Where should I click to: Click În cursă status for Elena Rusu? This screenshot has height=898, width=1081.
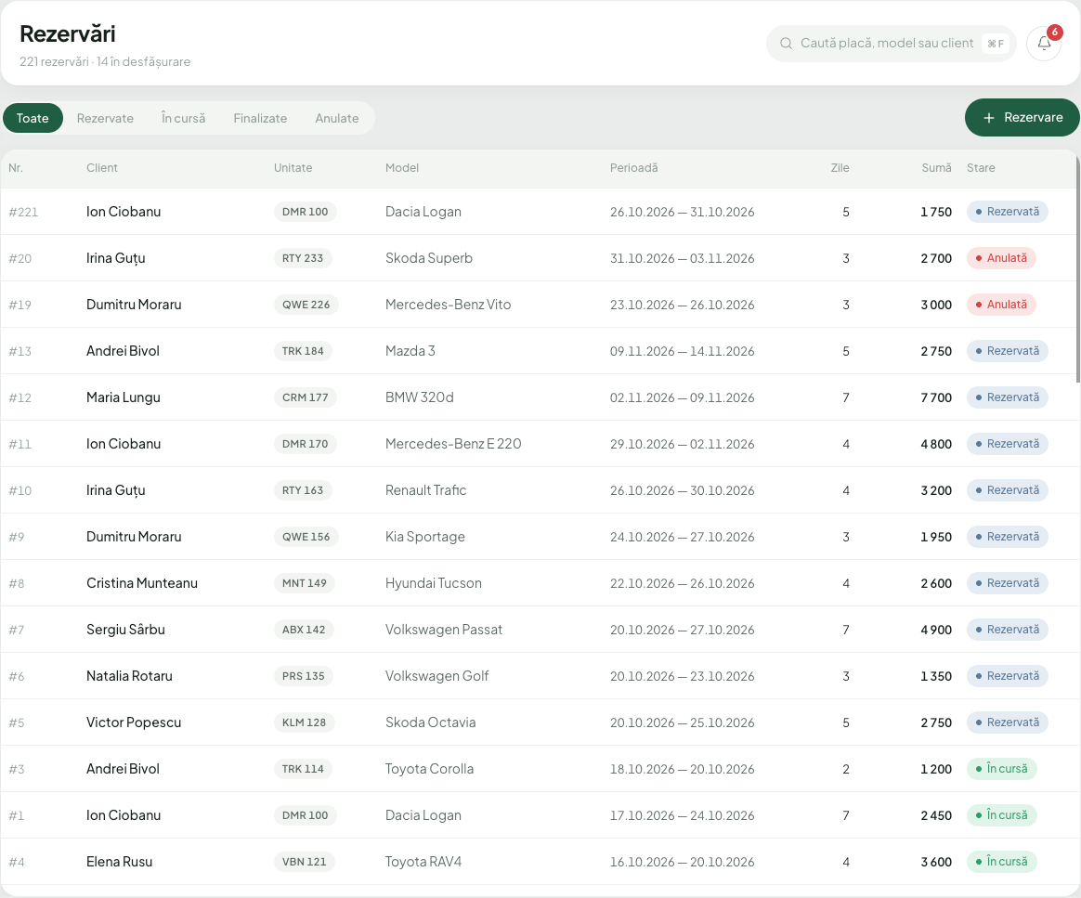click(x=1001, y=862)
